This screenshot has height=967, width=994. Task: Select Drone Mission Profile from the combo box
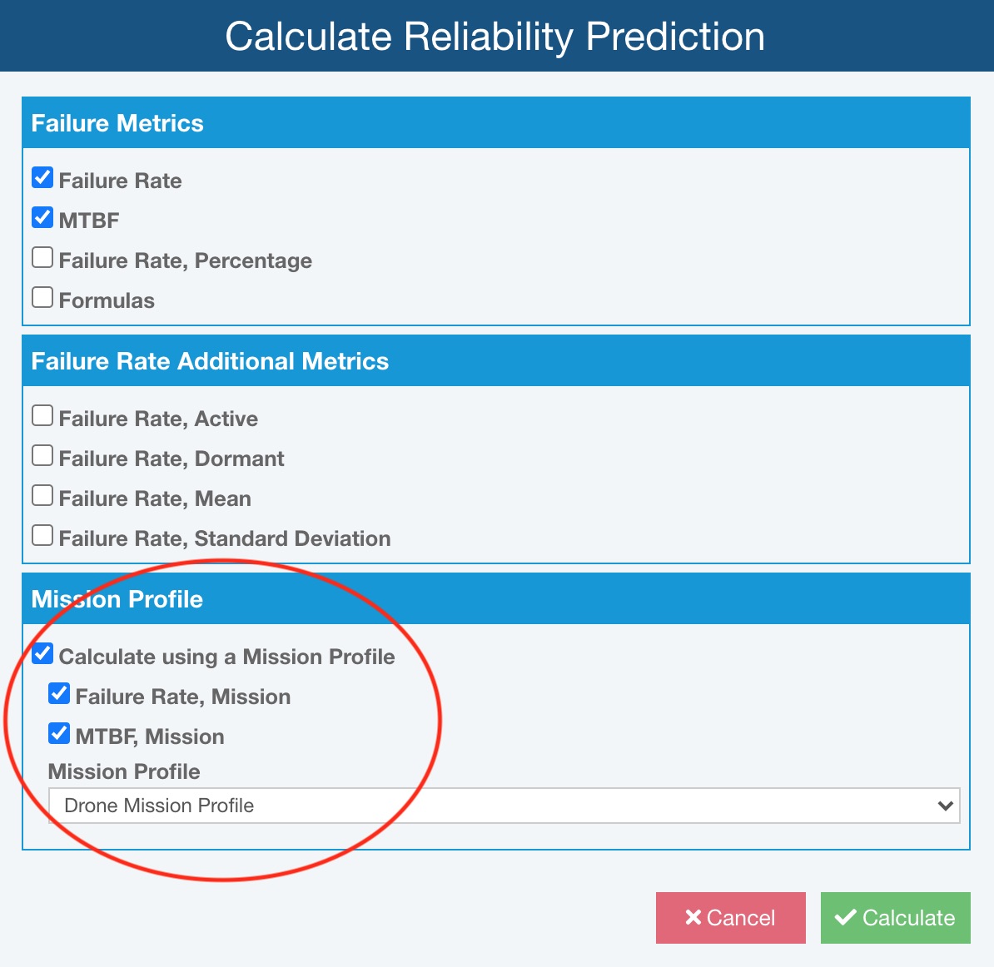tap(499, 806)
